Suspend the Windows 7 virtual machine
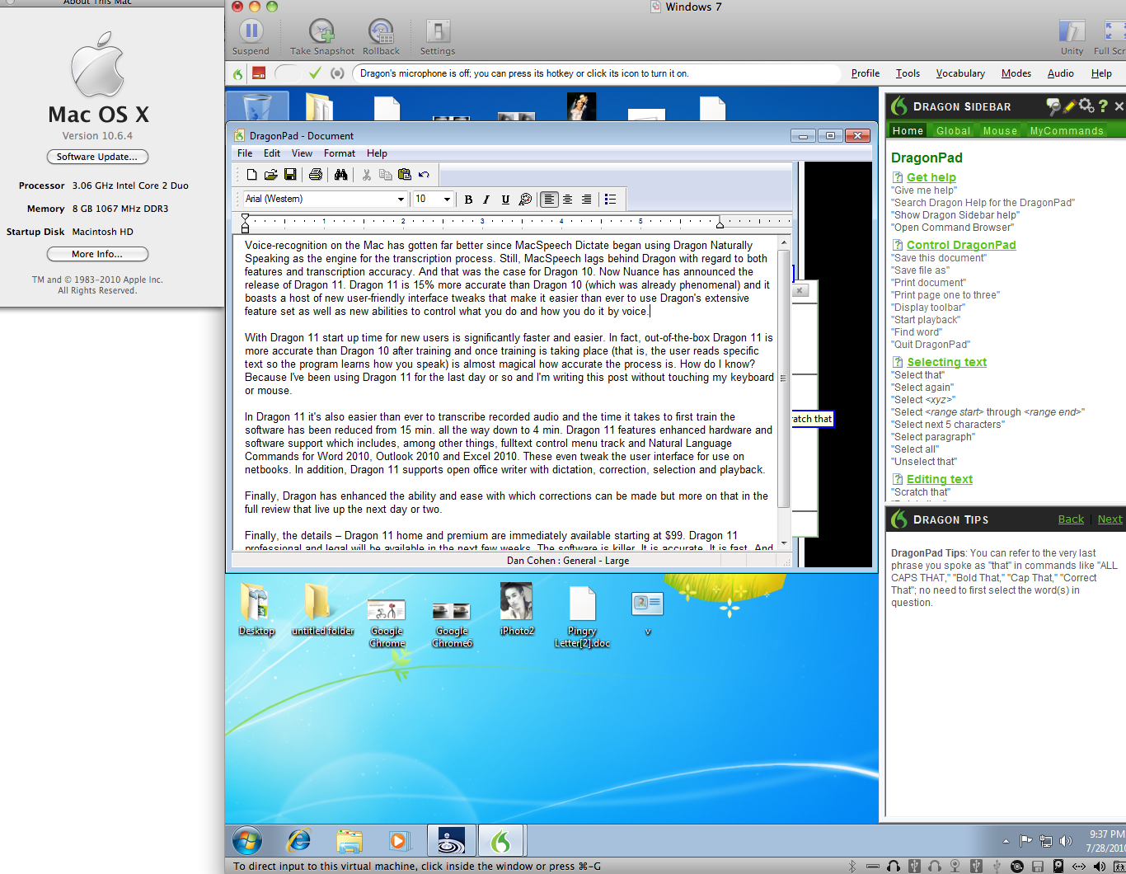 pos(251,37)
